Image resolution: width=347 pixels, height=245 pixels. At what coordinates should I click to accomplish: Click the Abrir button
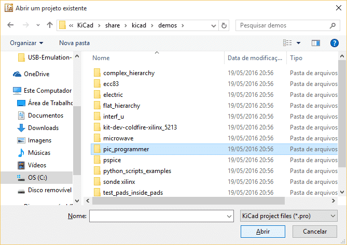coord(262,232)
